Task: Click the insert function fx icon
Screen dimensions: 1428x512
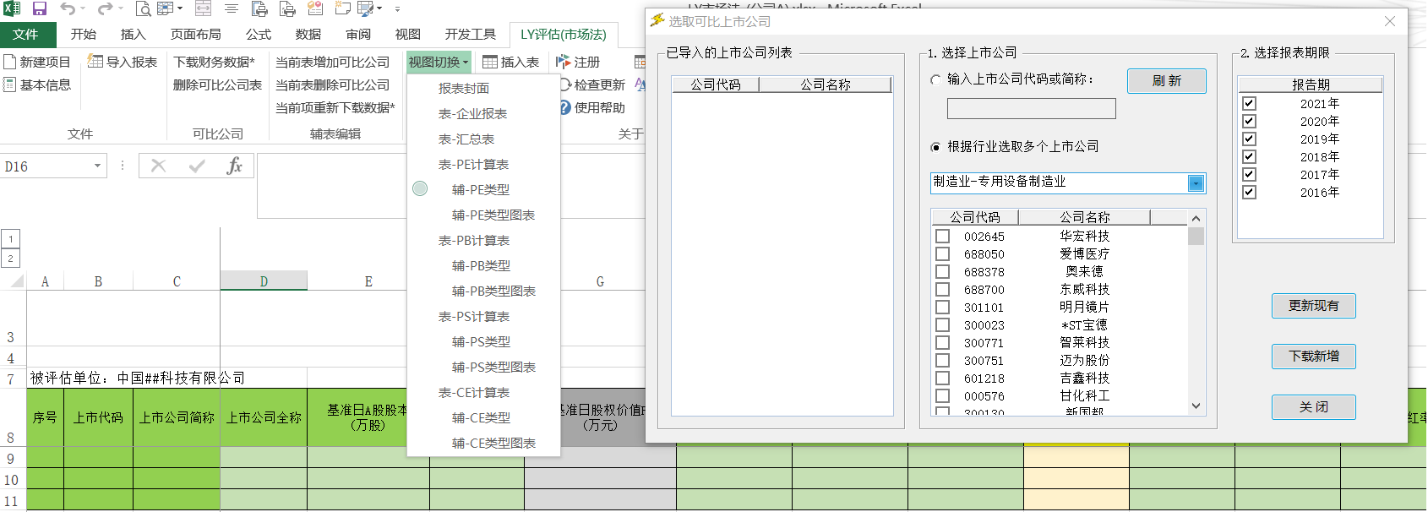Action: tap(234, 166)
